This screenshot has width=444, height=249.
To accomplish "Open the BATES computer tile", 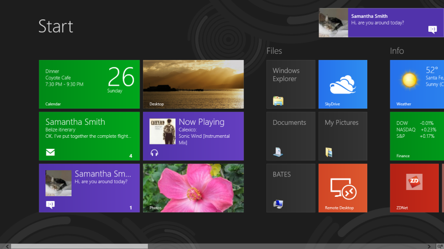I will click(290, 188).
